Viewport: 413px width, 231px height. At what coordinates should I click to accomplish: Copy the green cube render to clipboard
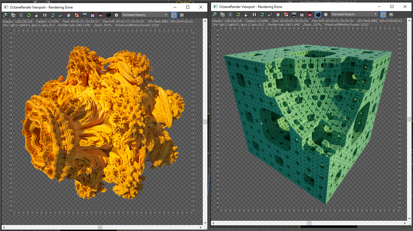coord(222,14)
